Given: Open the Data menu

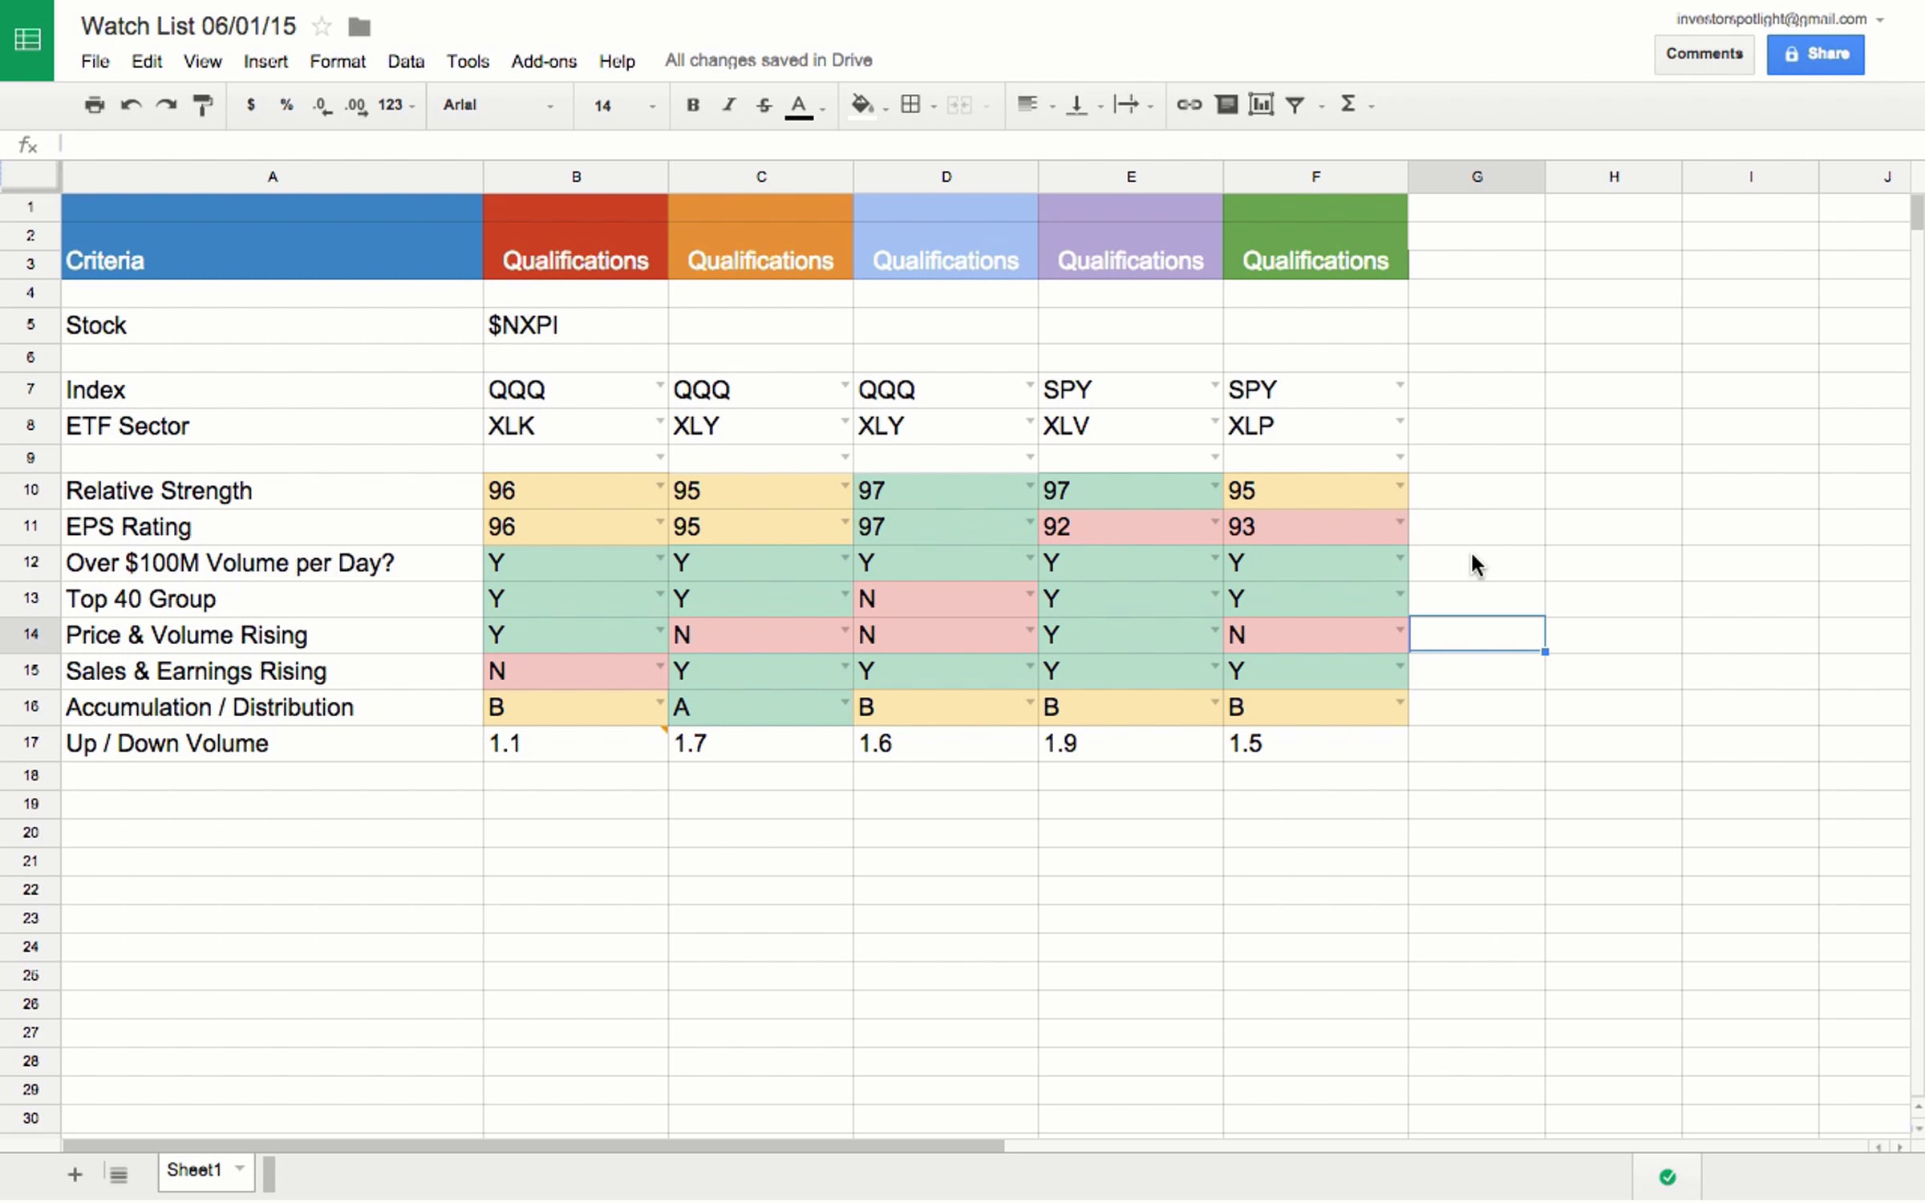Looking at the screenshot, I should pyautogui.click(x=406, y=61).
